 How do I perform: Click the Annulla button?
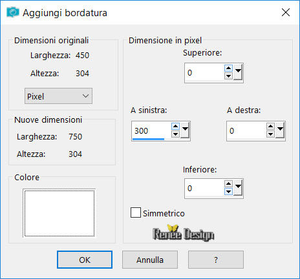coord(150,260)
